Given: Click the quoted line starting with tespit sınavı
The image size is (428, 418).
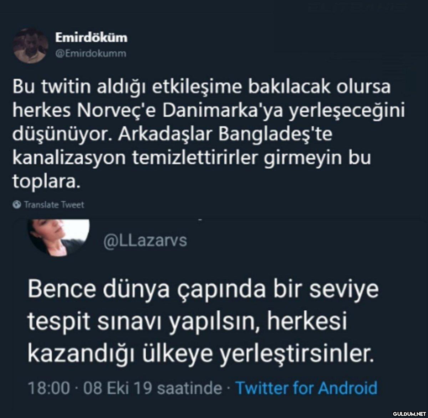Looking at the screenshot, I should [187, 322].
